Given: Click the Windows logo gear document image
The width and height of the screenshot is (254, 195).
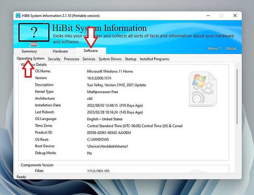Looking at the screenshot, I should click(x=203, y=89).
